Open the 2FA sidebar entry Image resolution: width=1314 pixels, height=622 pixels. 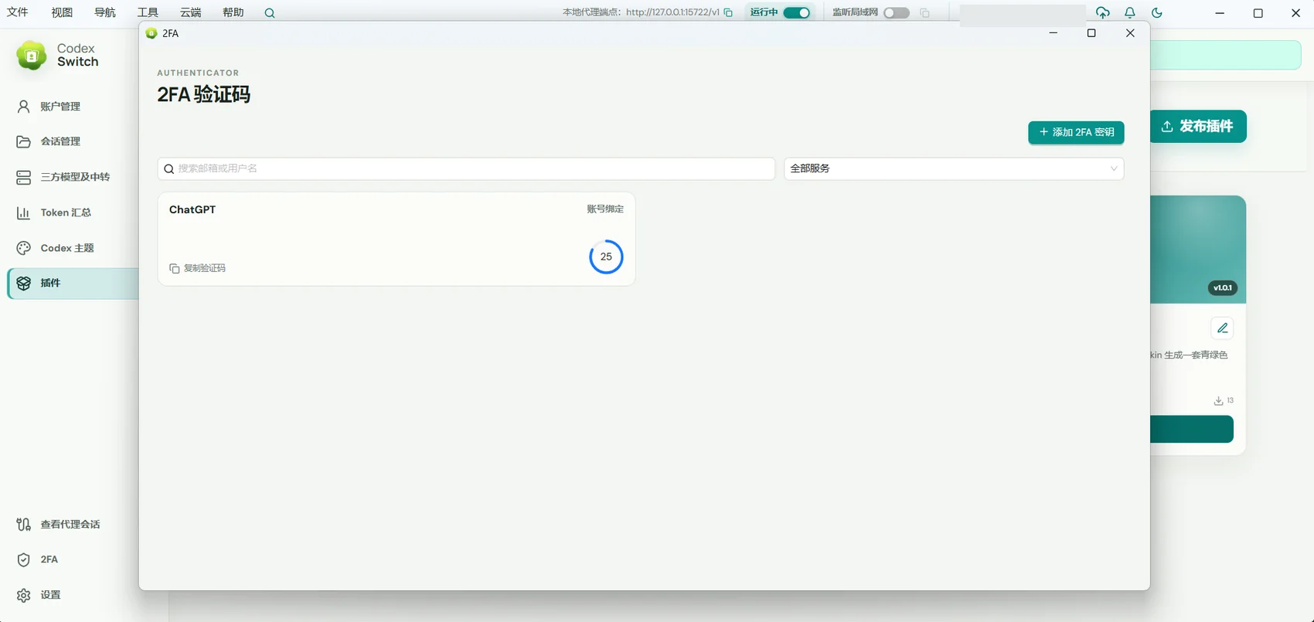point(73,559)
